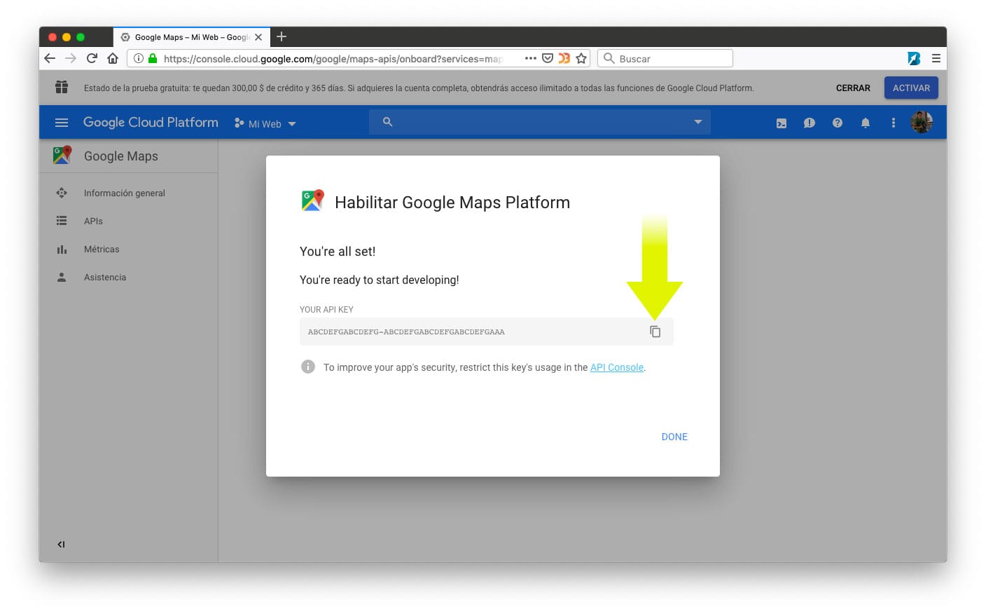Click the orange extension icon in URL bar

(564, 58)
